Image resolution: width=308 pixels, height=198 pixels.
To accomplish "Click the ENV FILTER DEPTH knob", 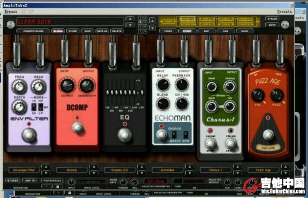I will pyautogui.click(x=19, y=107).
